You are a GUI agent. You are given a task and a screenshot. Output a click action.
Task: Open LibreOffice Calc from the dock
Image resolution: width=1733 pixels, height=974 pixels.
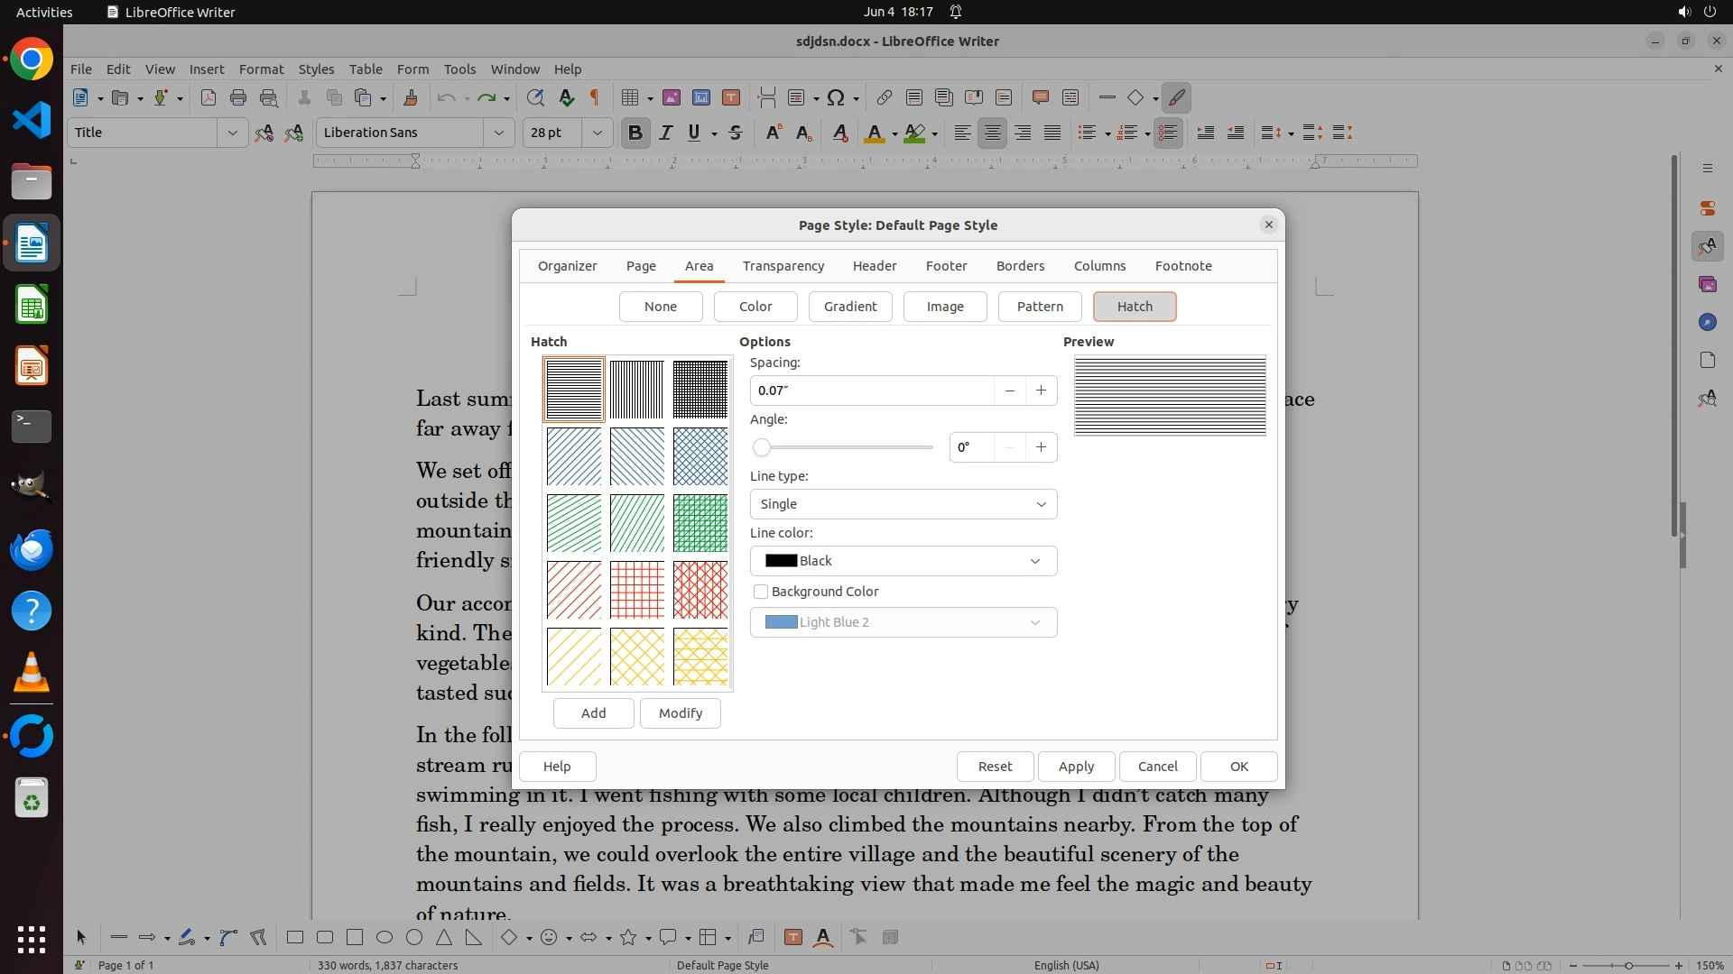coord(32,305)
